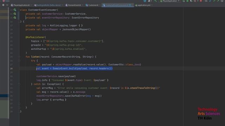Click 'groupId' parameter in KafkaListener

click(x=36, y=45)
